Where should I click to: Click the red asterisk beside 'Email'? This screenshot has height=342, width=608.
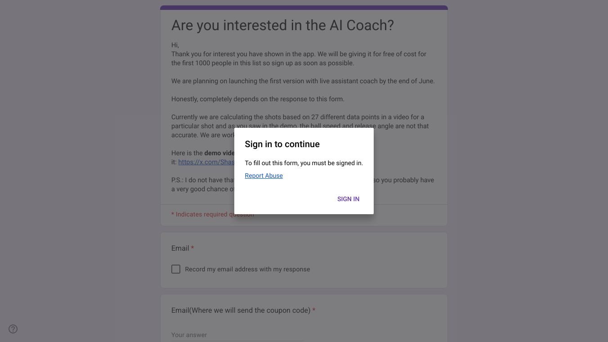pos(192,248)
